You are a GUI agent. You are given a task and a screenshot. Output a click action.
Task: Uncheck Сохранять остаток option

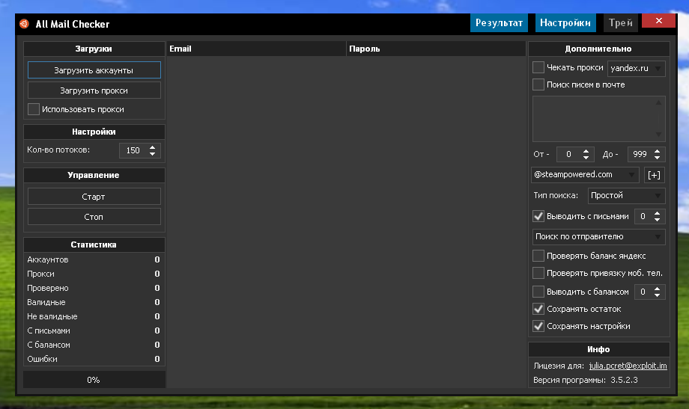(x=538, y=309)
